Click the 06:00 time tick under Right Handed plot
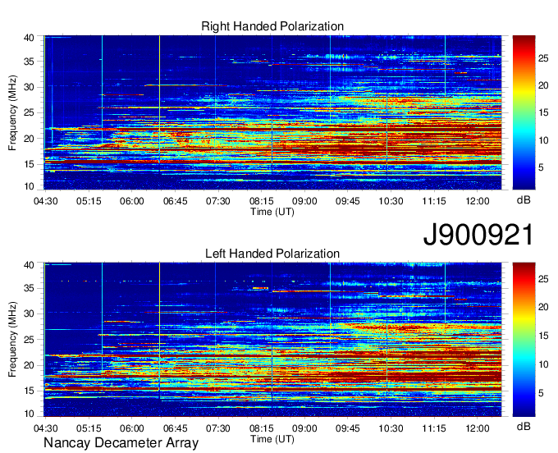The width and height of the screenshot is (558, 453). tap(132, 201)
